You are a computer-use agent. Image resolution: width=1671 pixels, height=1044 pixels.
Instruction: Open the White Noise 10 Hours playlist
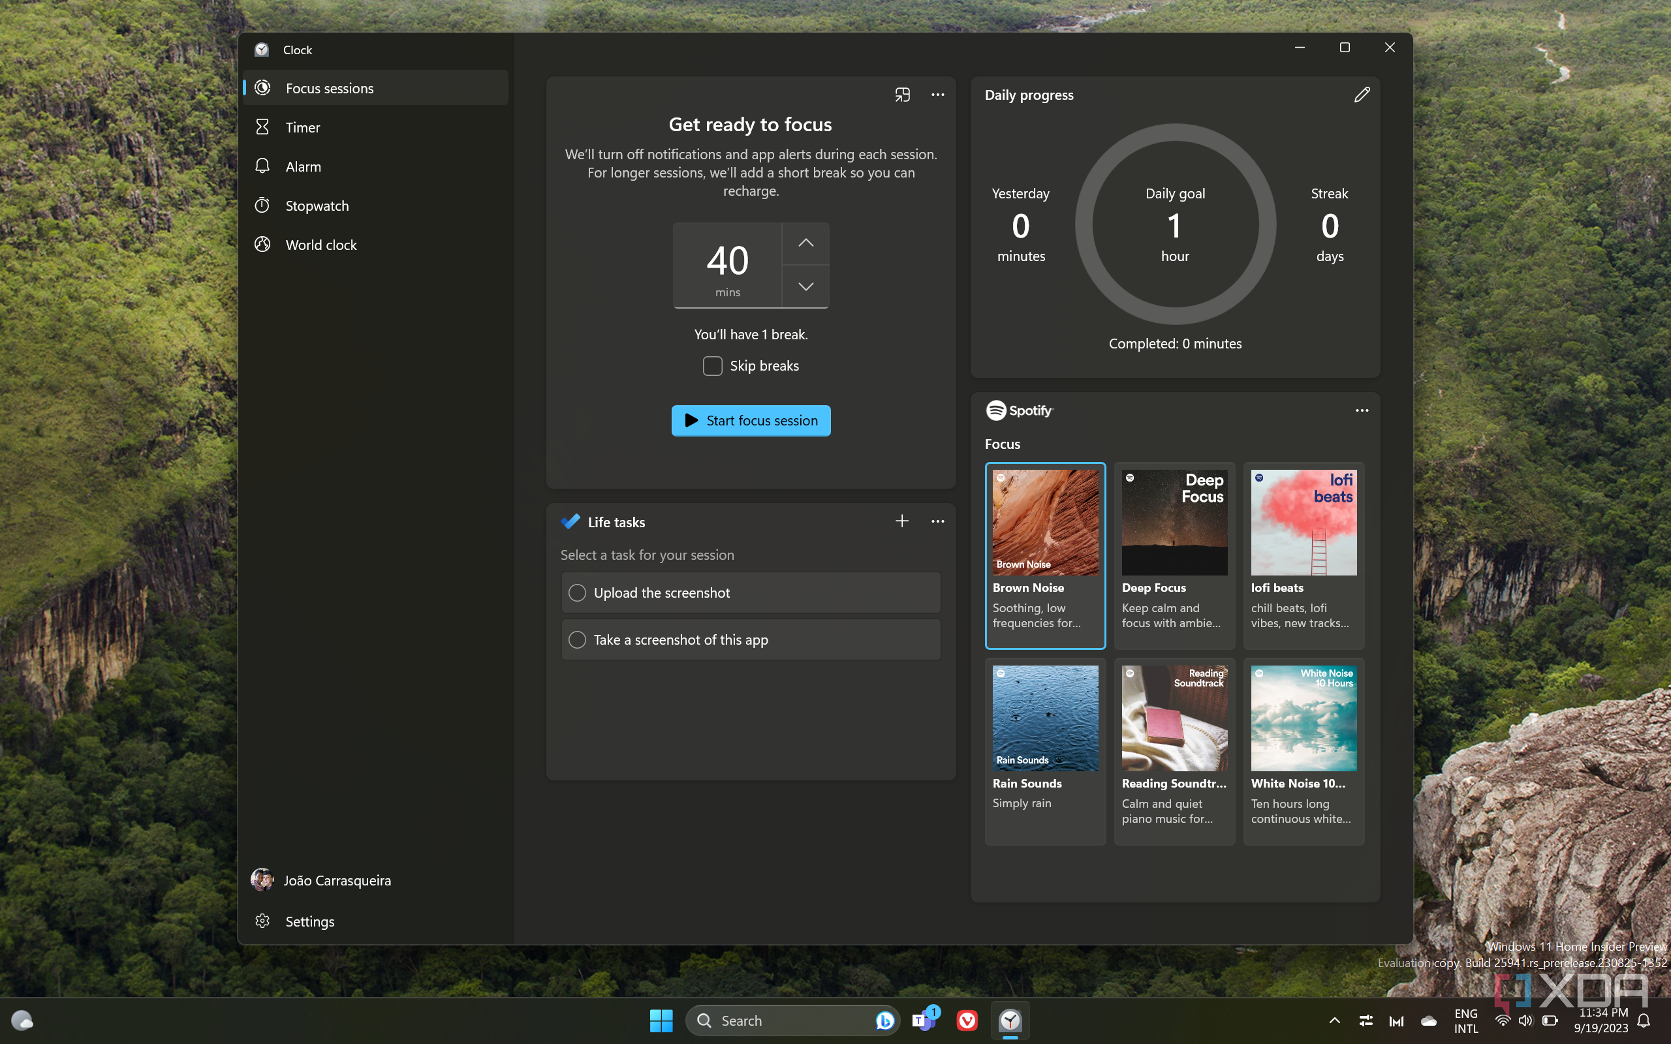[x=1304, y=751]
